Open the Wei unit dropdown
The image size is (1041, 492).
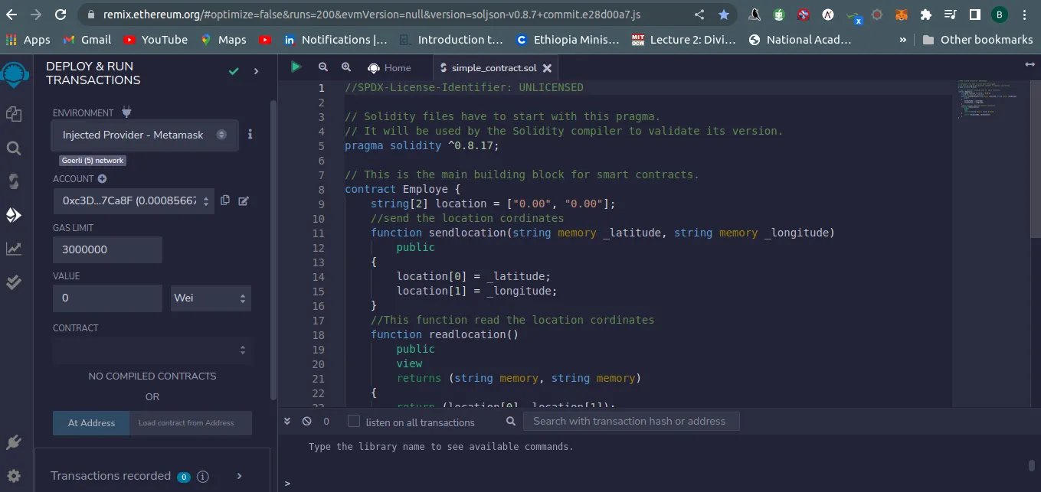tap(211, 298)
